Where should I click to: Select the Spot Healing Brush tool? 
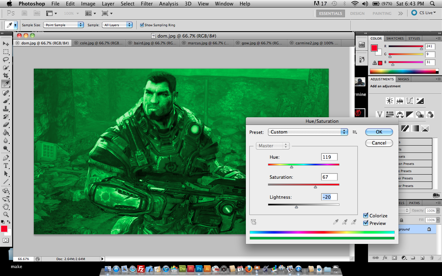[6, 93]
